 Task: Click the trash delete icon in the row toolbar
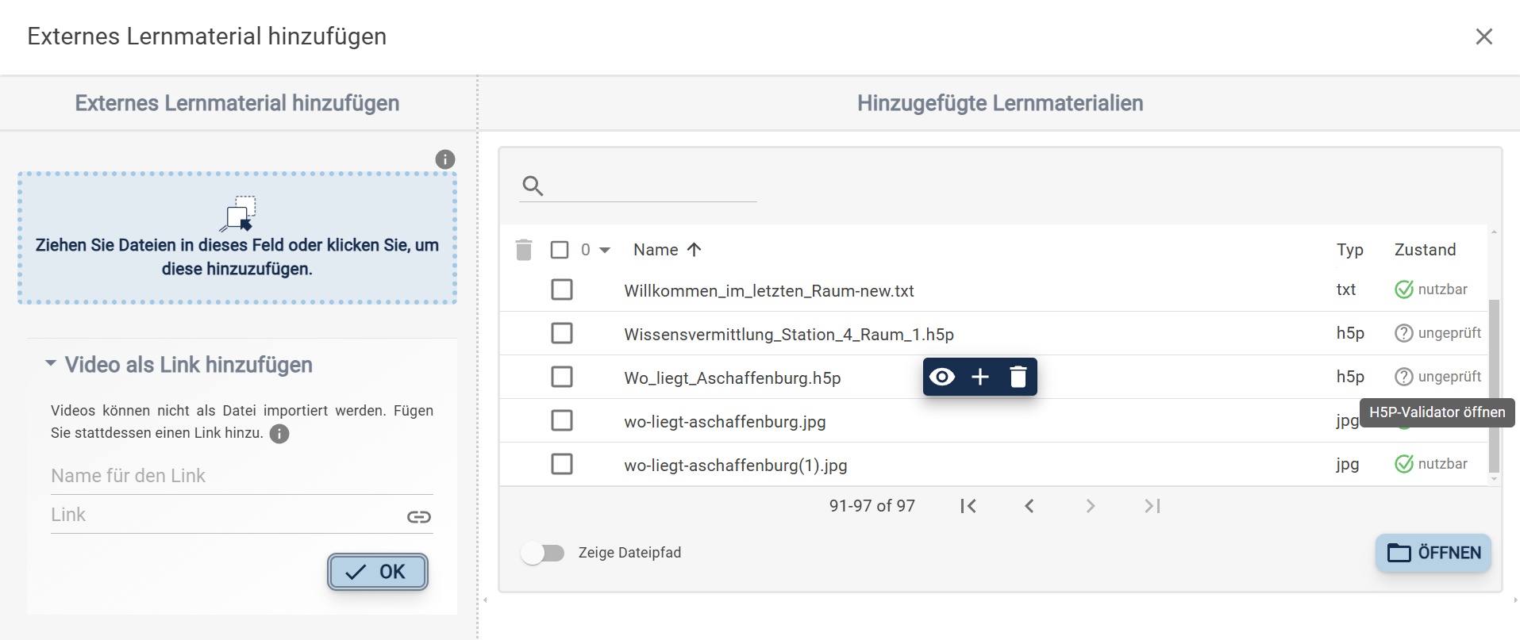(1018, 377)
